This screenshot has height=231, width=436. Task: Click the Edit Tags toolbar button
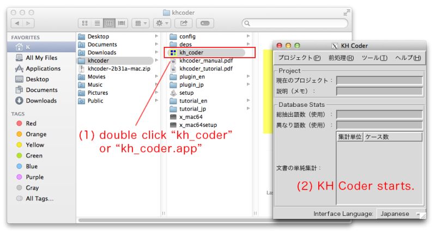[x=205, y=23]
